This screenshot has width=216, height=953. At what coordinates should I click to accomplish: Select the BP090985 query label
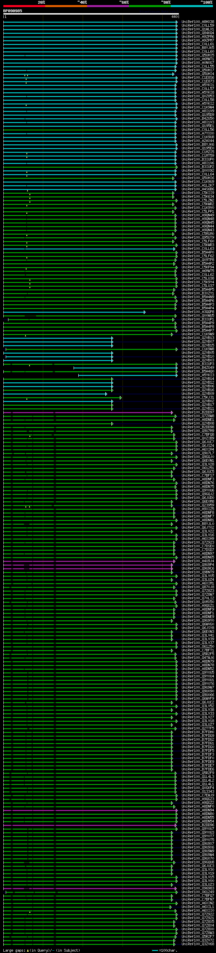pos(12,11)
